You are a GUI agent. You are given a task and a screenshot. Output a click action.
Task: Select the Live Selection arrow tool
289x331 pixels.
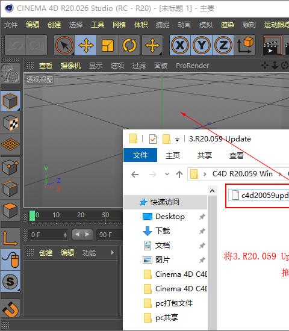tap(64, 45)
